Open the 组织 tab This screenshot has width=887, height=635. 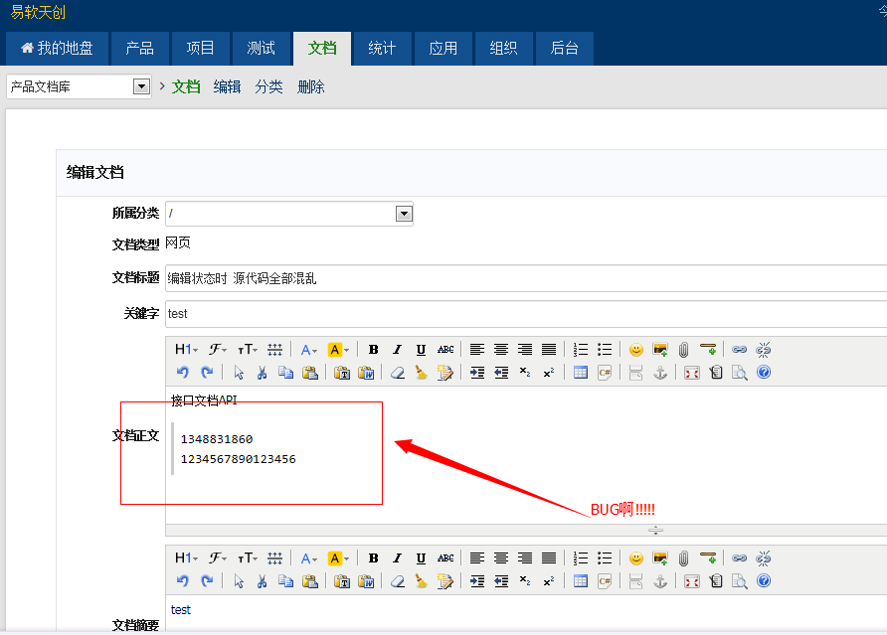coord(503,48)
